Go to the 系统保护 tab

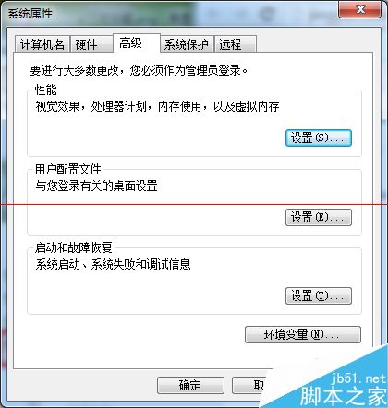pyautogui.click(x=187, y=44)
